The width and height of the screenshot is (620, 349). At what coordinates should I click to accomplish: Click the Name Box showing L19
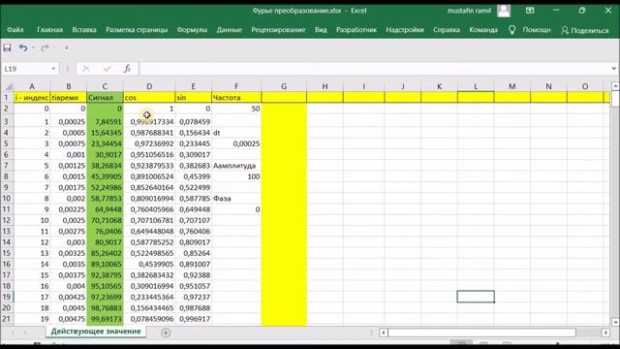click(26, 69)
